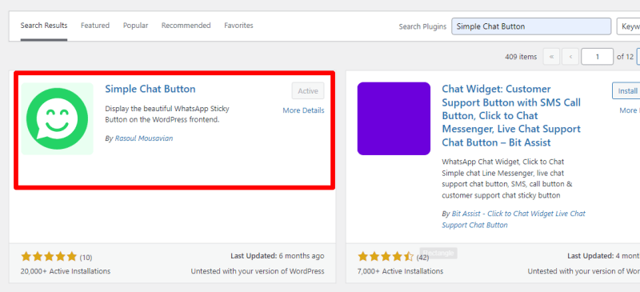This screenshot has width=640, height=292.
Task: Click the Simple Chat Button plugin icon
Action: 58,119
